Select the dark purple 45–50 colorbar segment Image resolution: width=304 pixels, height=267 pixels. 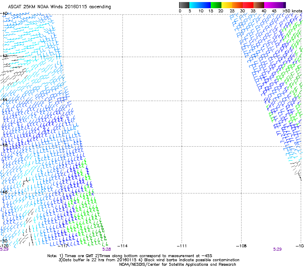tap(280, 5)
